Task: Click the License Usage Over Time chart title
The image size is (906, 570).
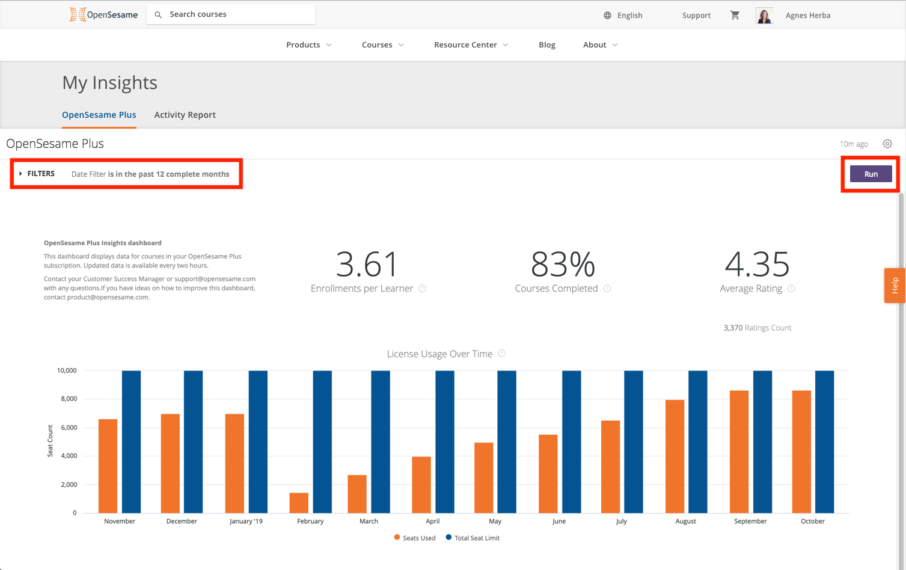Action: tap(439, 354)
